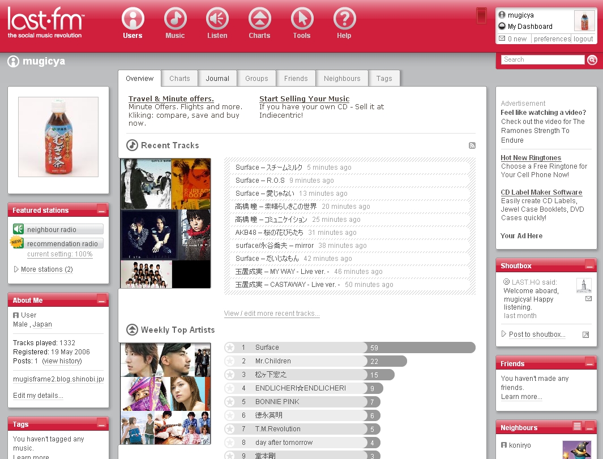The height and width of the screenshot is (459, 603).
Task: Click the NEW recommendation radio badge
Action: click(x=16, y=243)
